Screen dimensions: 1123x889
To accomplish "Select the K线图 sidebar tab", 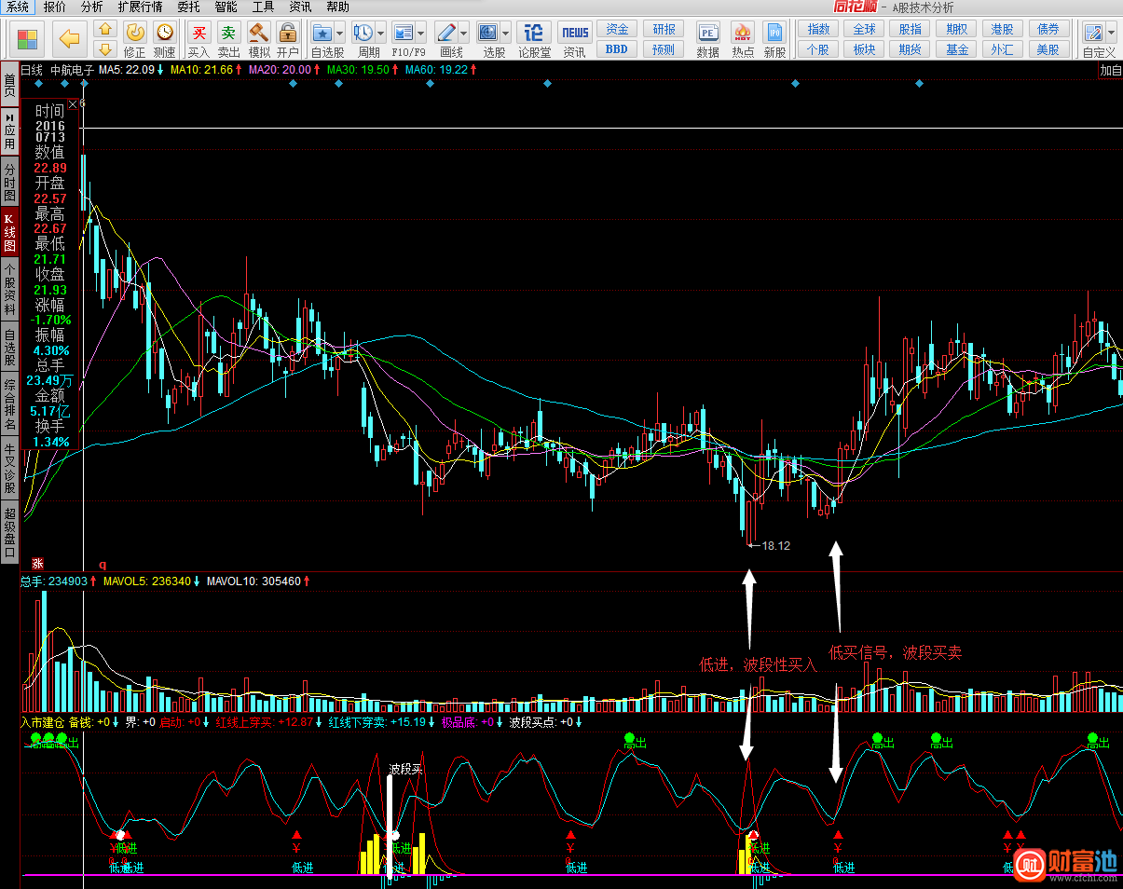I will (9, 233).
